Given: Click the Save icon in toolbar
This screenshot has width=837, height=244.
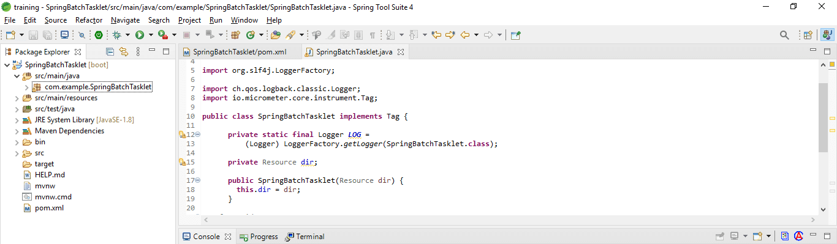Looking at the screenshot, I should 34,35.
